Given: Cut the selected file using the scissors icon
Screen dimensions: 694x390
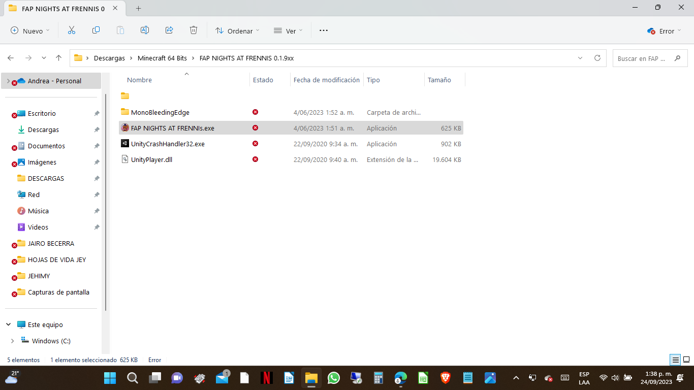Looking at the screenshot, I should point(71,30).
